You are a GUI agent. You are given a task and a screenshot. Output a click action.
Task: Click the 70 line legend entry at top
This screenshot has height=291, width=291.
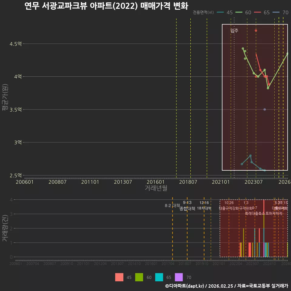coord(280,12)
